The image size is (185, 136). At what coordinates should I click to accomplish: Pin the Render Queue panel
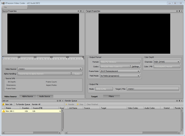(179, 101)
